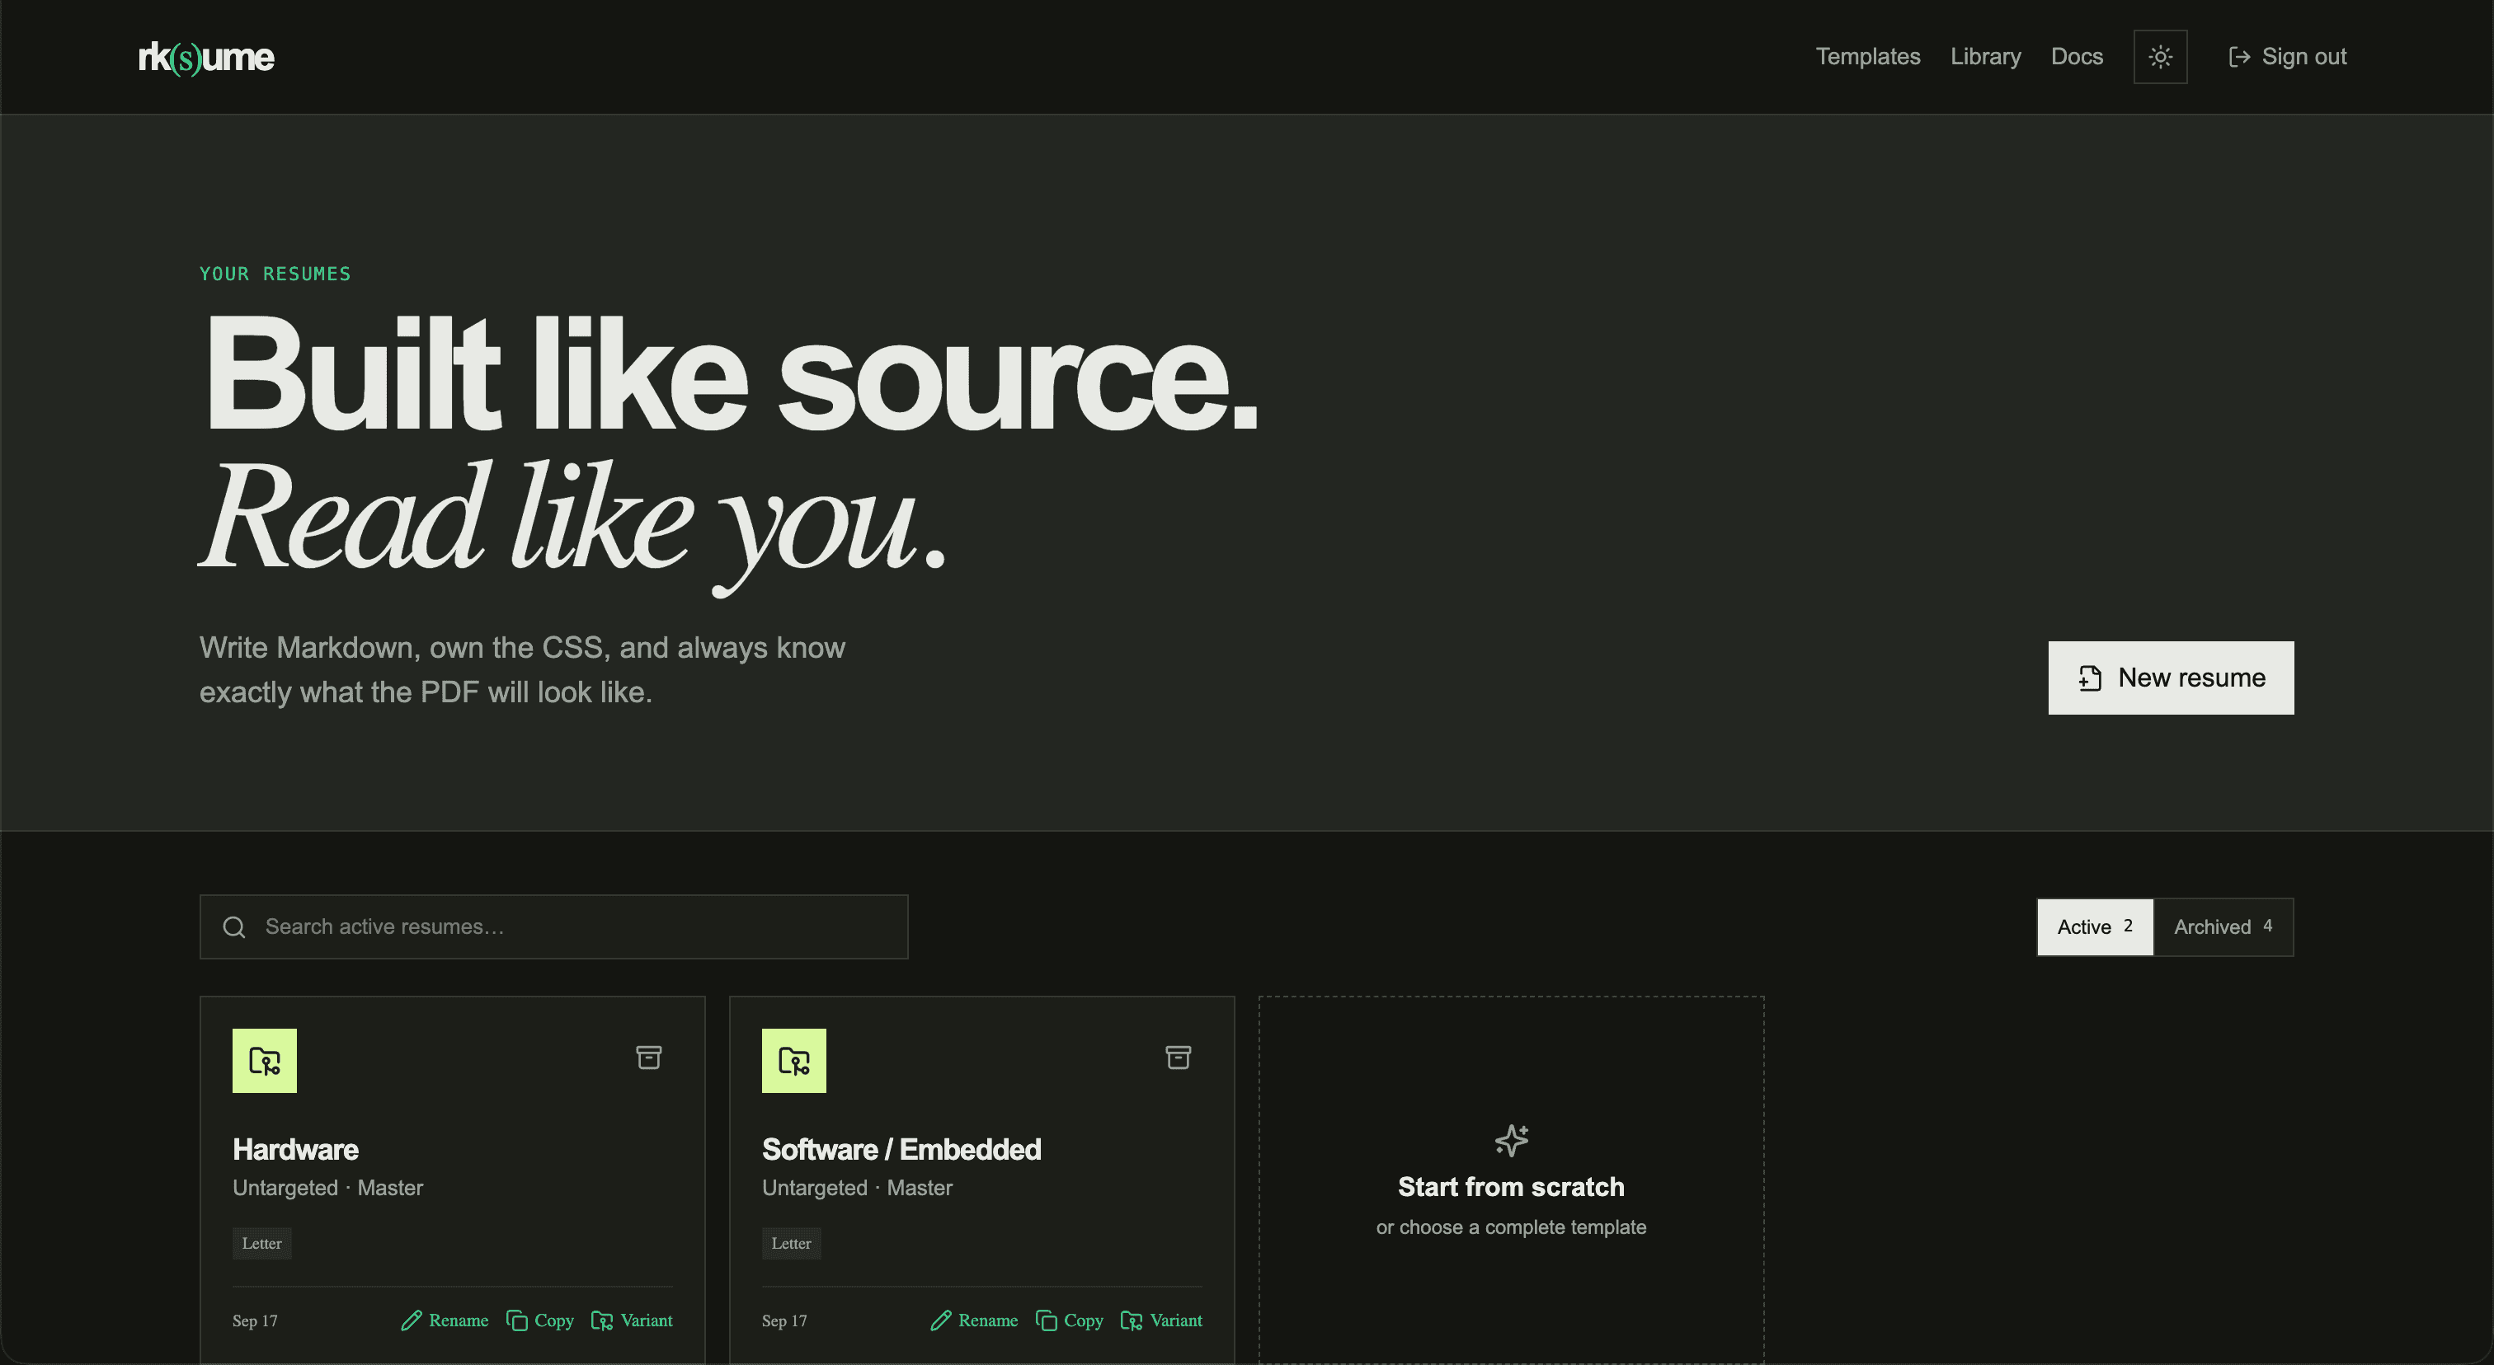Click the YOUR RESUMES heading label

[x=275, y=274]
